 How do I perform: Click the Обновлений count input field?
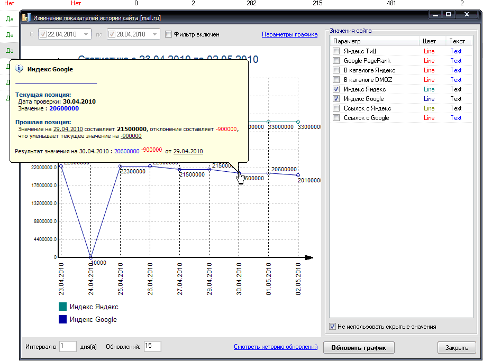coord(152,347)
